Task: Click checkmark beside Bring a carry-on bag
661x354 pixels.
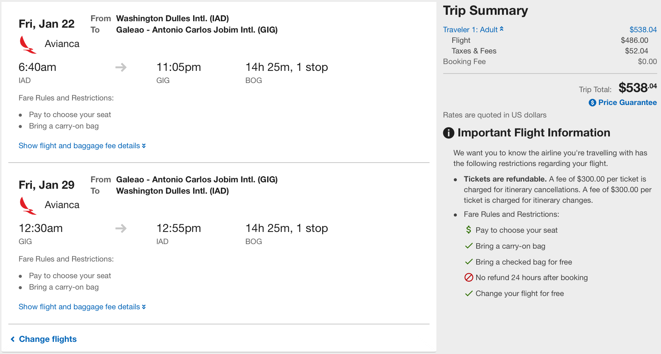Action: click(469, 246)
